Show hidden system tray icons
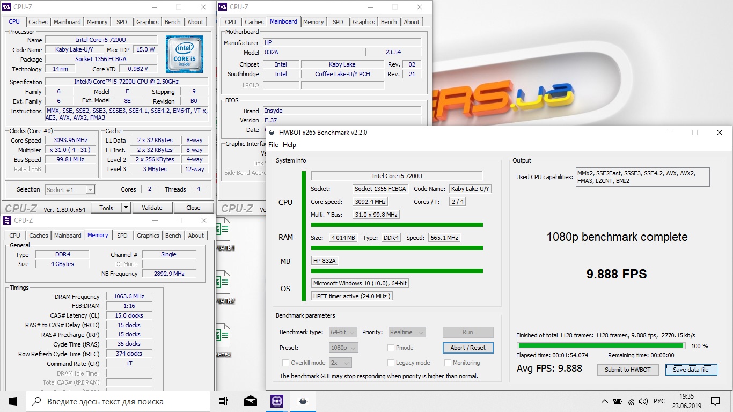This screenshot has width=733, height=412. [x=605, y=401]
